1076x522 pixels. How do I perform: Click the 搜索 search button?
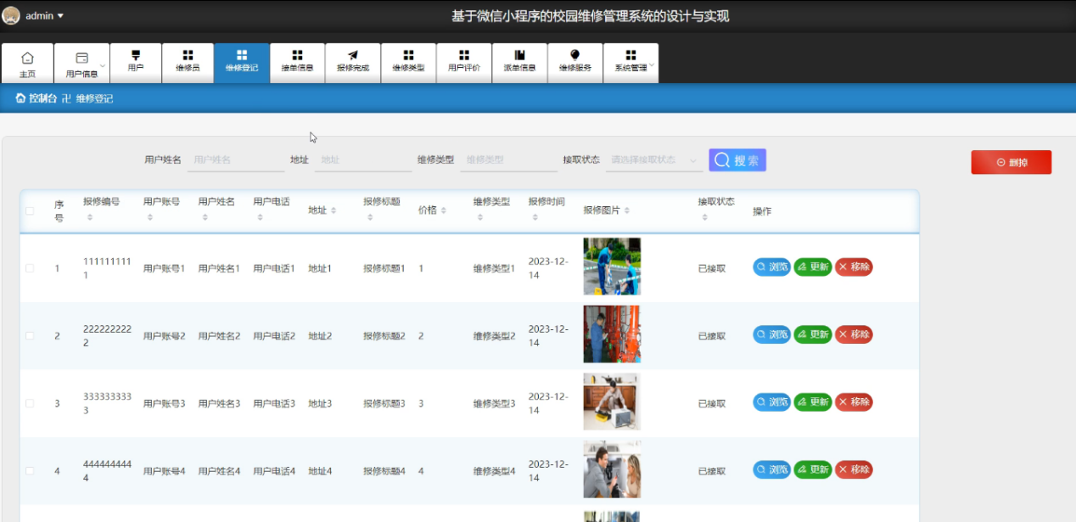tap(737, 160)
